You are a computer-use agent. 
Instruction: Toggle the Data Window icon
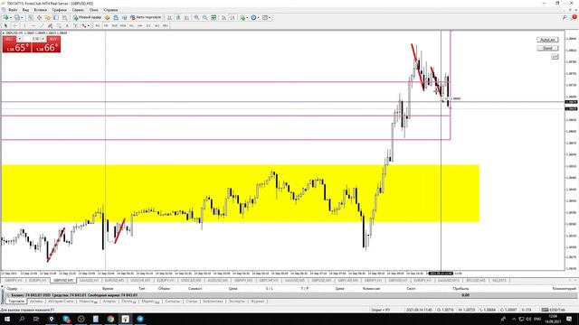point(39,17)
